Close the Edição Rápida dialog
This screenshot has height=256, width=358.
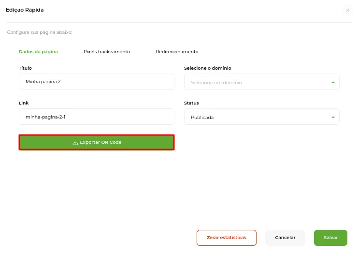(347, 10)
